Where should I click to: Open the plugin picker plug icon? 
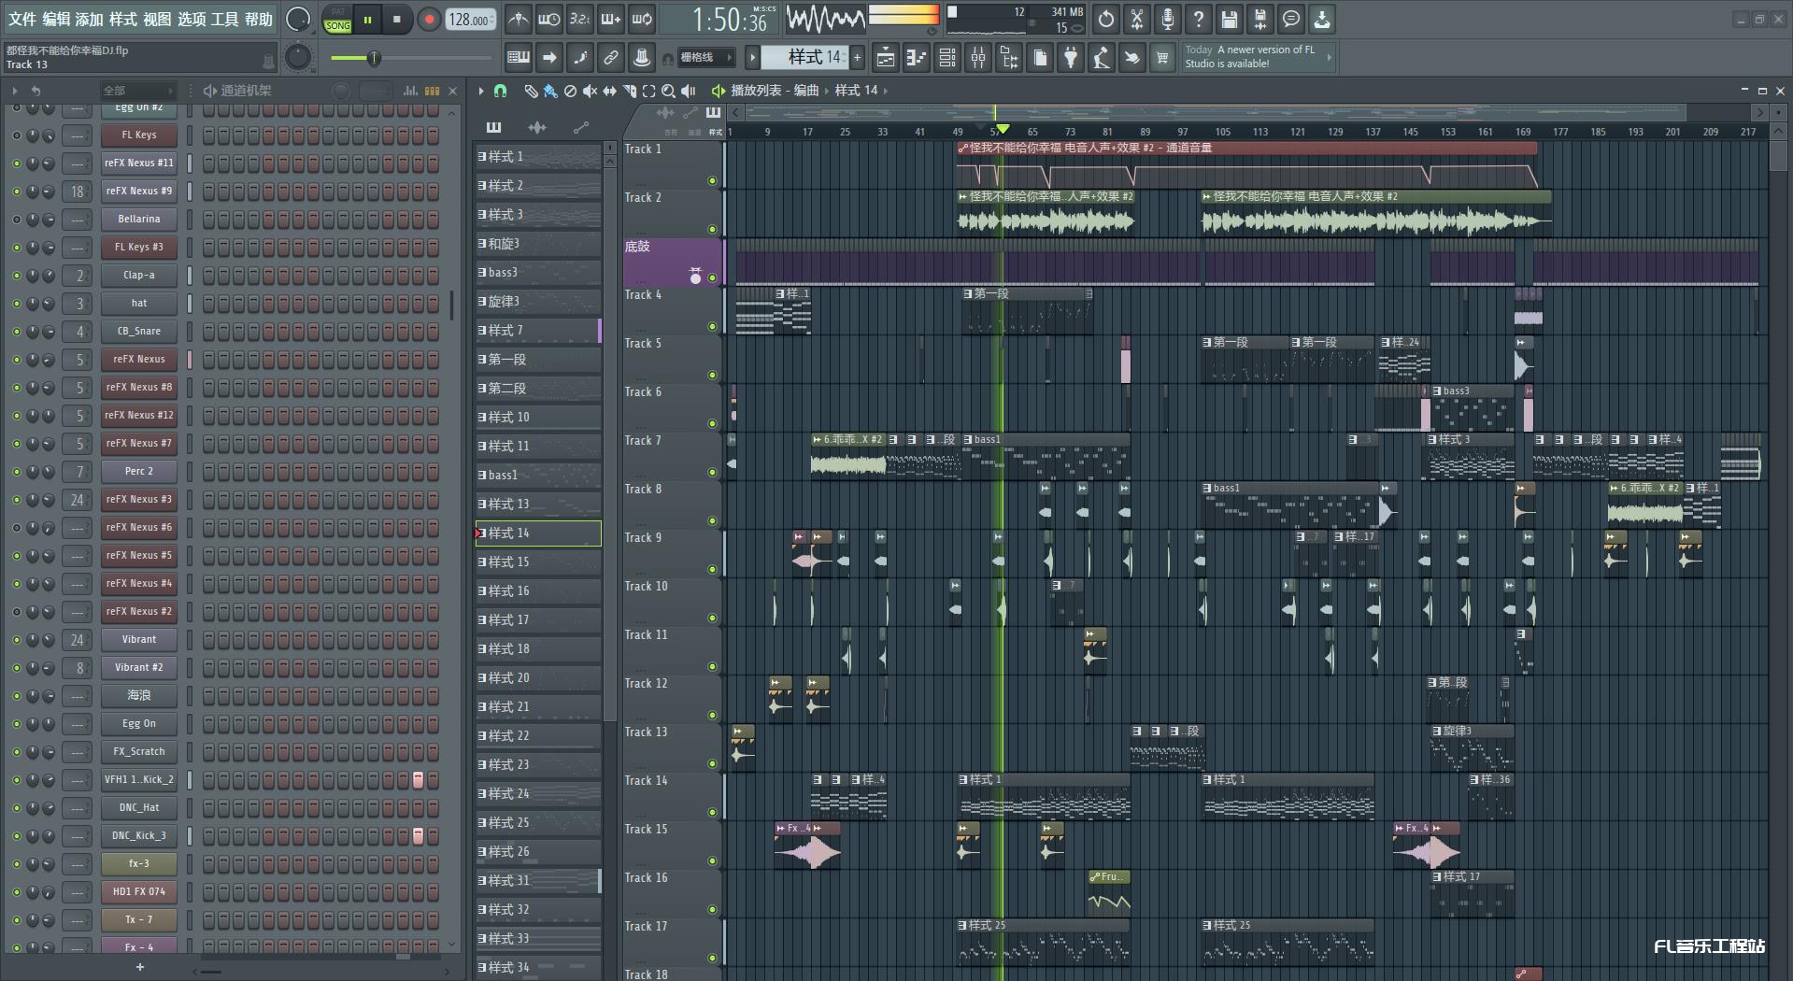(1071, 58)
